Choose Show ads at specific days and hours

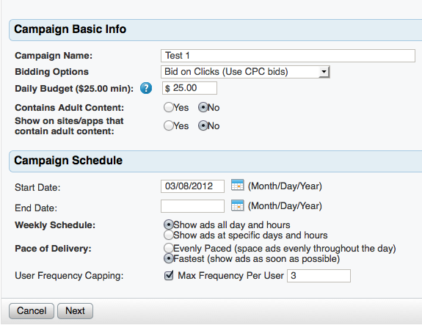[x=169, y=235]
